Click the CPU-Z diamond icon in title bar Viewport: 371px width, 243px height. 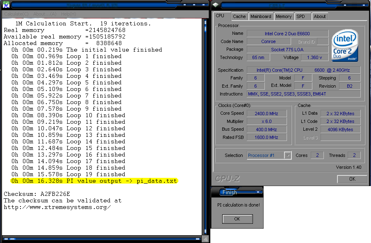pyautogui.click(x=216, y=5)
